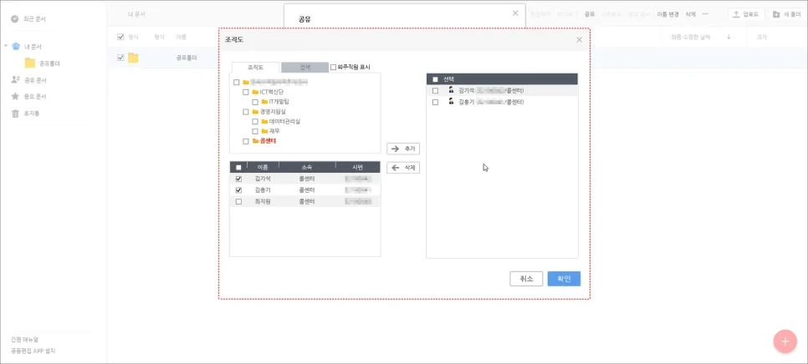Click the yellow folder icon in 공유폴더 file row
Viewport: 808px width, 364px height.
[133, 58]
